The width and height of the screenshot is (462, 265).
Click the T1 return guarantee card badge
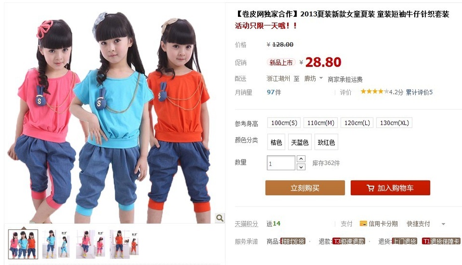441,241
